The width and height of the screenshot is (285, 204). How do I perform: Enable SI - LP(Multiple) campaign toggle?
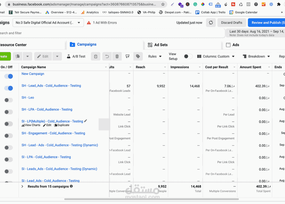pos(9,124)
